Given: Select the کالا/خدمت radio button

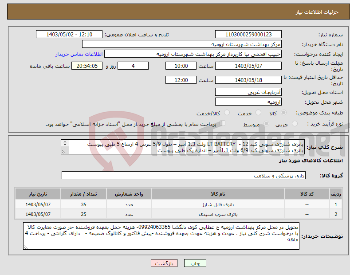Looking at the screenshot, I should pos(227,113).
